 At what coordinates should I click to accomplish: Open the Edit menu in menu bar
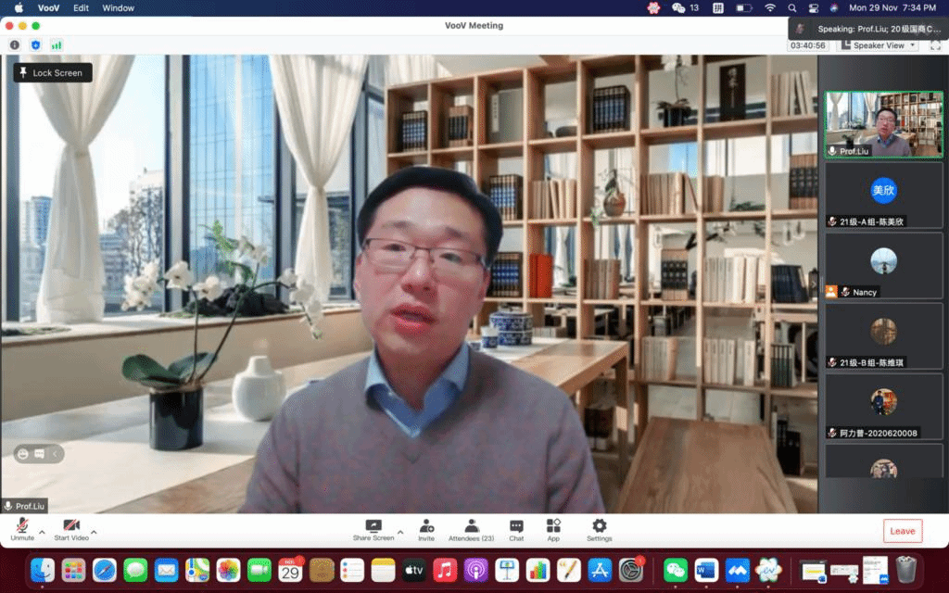(x=82, y=7)
